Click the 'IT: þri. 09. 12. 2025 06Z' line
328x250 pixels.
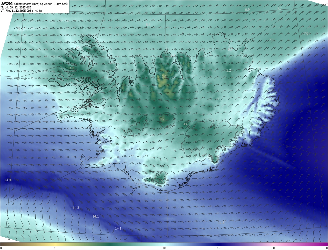point(16,7)
